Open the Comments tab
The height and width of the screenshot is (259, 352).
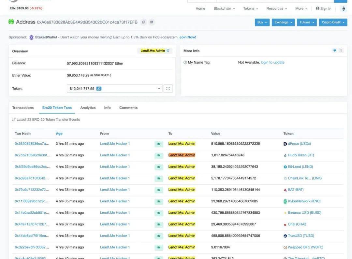[128, 108]
